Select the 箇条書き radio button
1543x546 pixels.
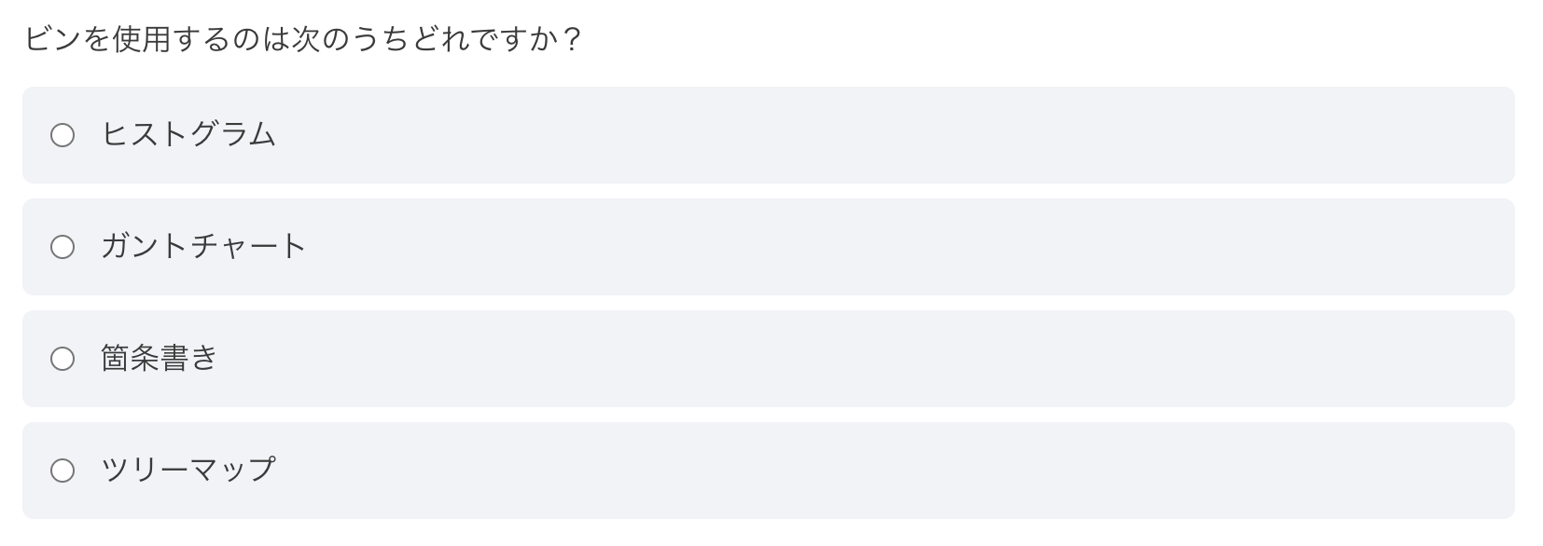pos(63,359)
